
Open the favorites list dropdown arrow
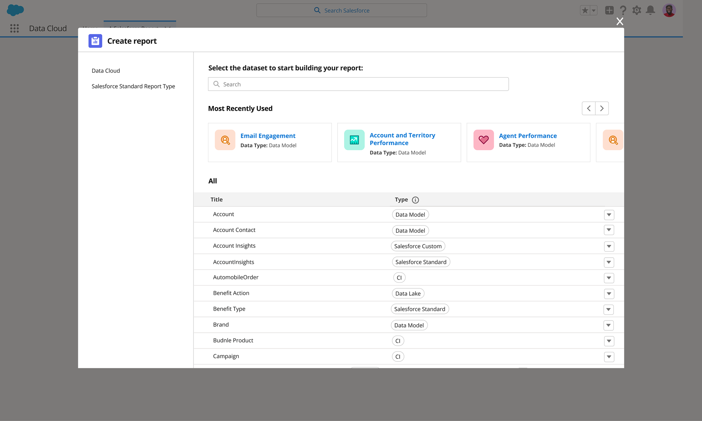pyautogui.click(x=594, y=11)
